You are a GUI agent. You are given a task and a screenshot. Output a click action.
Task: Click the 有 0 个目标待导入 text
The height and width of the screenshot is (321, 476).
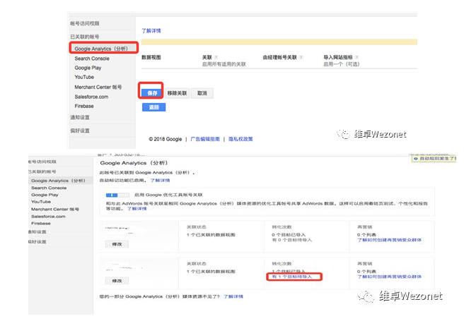tap(292, 240)
